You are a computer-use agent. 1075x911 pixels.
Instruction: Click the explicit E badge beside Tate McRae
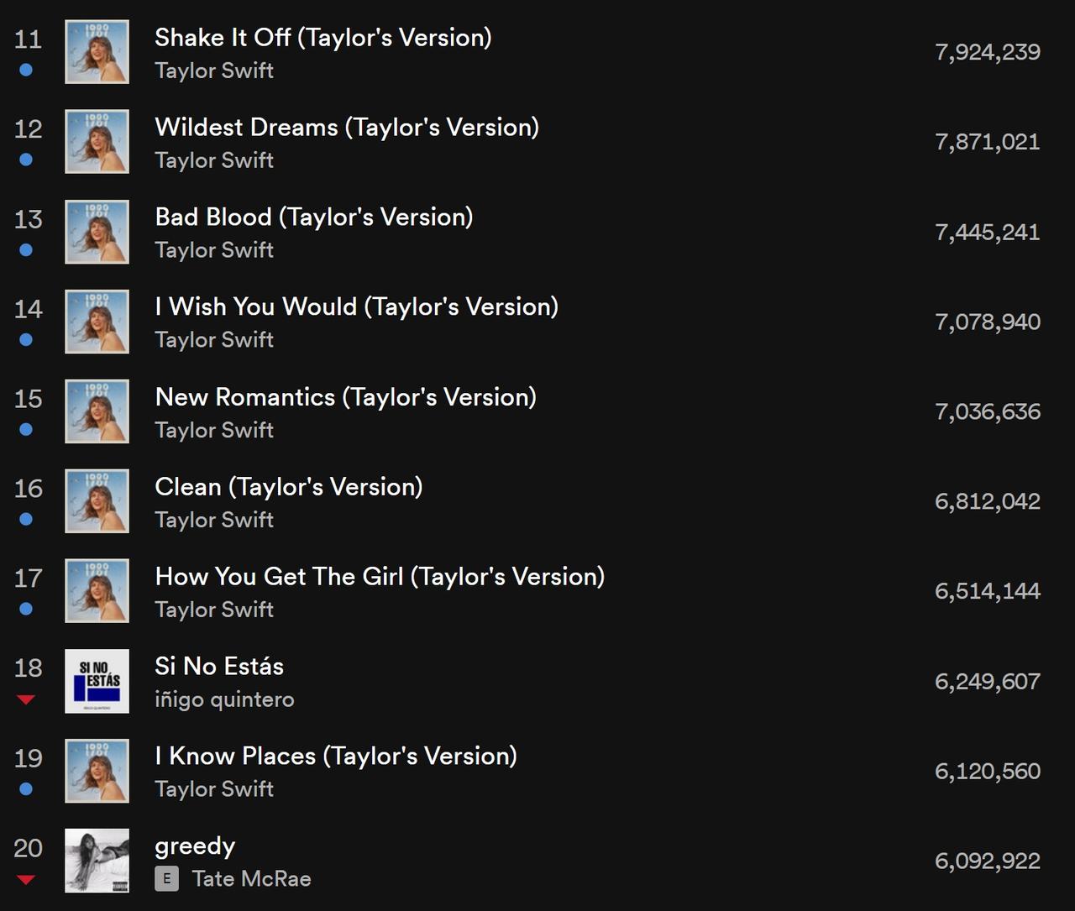click(166, 879)
